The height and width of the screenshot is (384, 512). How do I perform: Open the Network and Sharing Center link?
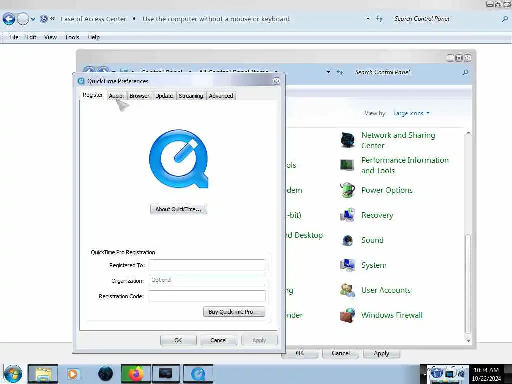(x=398, y=140)
